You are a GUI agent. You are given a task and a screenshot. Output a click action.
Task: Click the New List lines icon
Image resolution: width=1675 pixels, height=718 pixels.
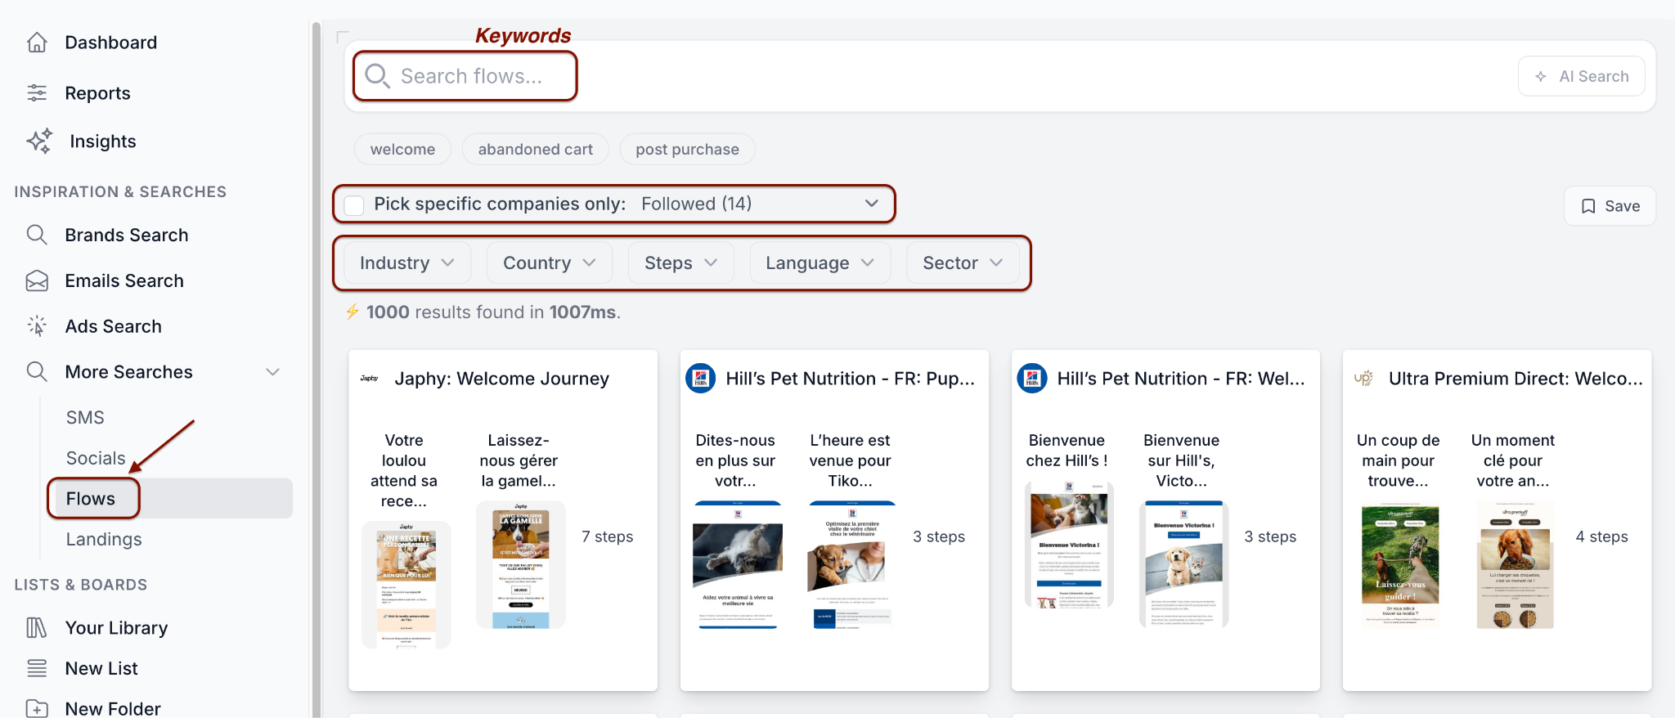point(37,669)
